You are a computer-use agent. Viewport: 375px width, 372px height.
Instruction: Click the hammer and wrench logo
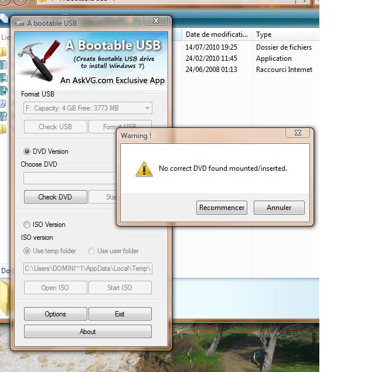[39, 58]
